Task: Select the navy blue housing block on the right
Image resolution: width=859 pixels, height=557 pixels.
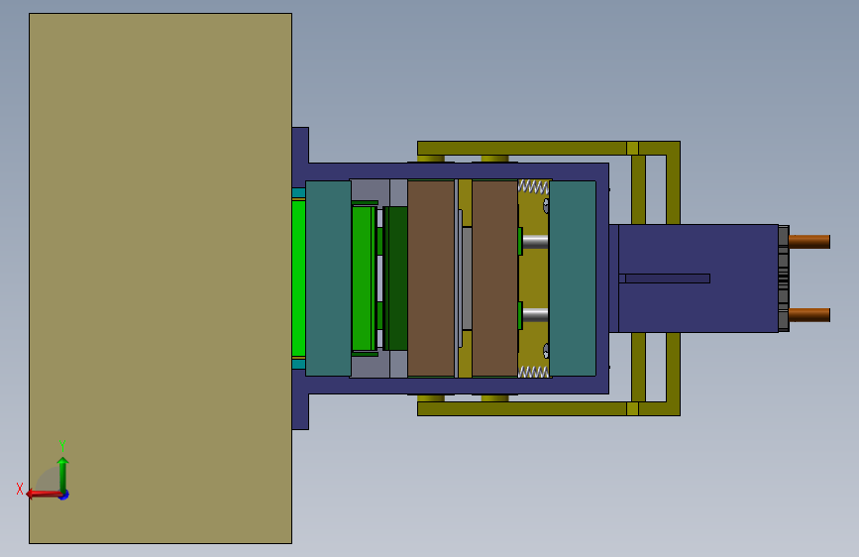Action: click(698, 278)
